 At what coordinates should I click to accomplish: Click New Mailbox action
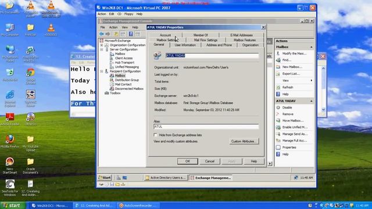[x=292, y=67]
